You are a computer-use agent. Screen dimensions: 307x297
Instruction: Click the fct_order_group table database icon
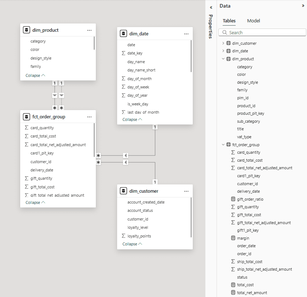(x=26, y=117)
